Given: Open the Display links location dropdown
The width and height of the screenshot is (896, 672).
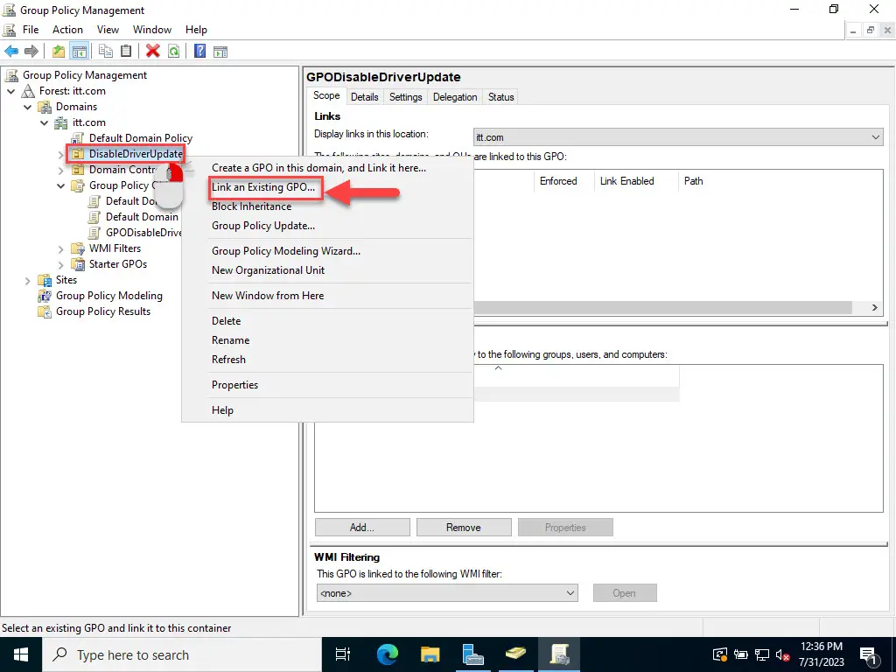Looking at the screenshot, I should (x=678, y=137).
